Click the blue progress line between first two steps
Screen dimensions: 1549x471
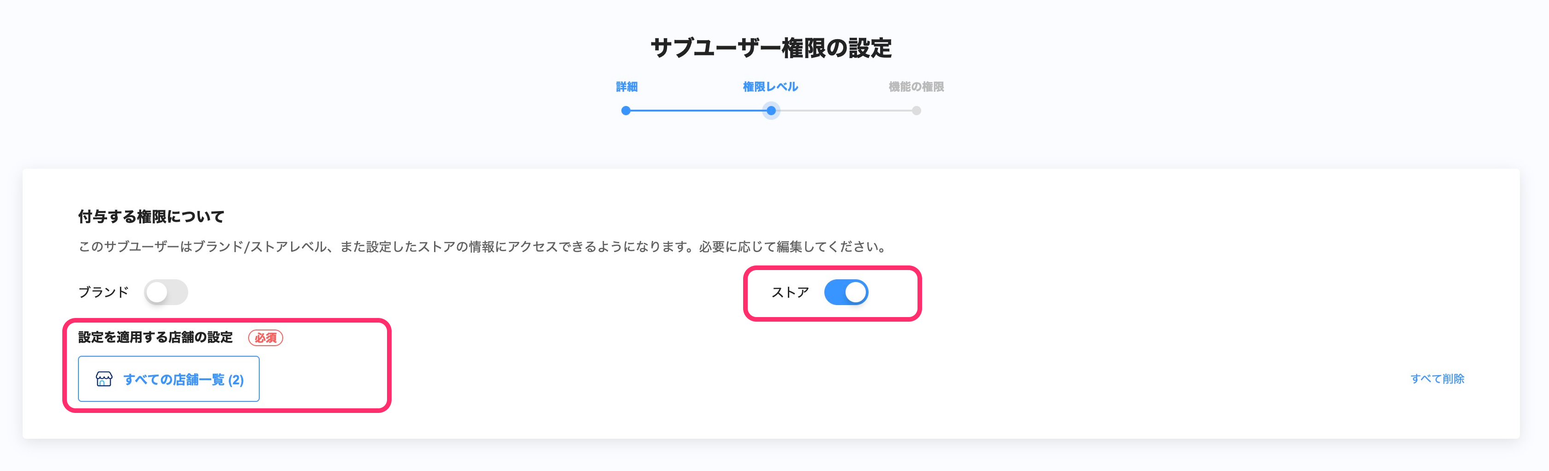[697, 111]
